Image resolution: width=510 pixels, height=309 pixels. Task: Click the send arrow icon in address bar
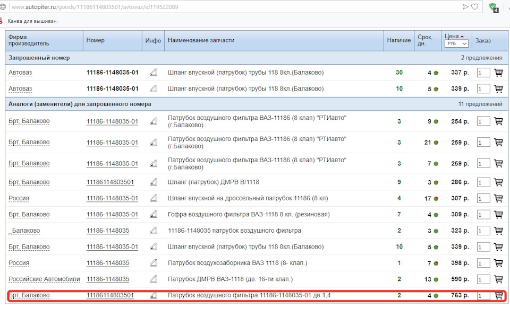(x=465, y=7)
